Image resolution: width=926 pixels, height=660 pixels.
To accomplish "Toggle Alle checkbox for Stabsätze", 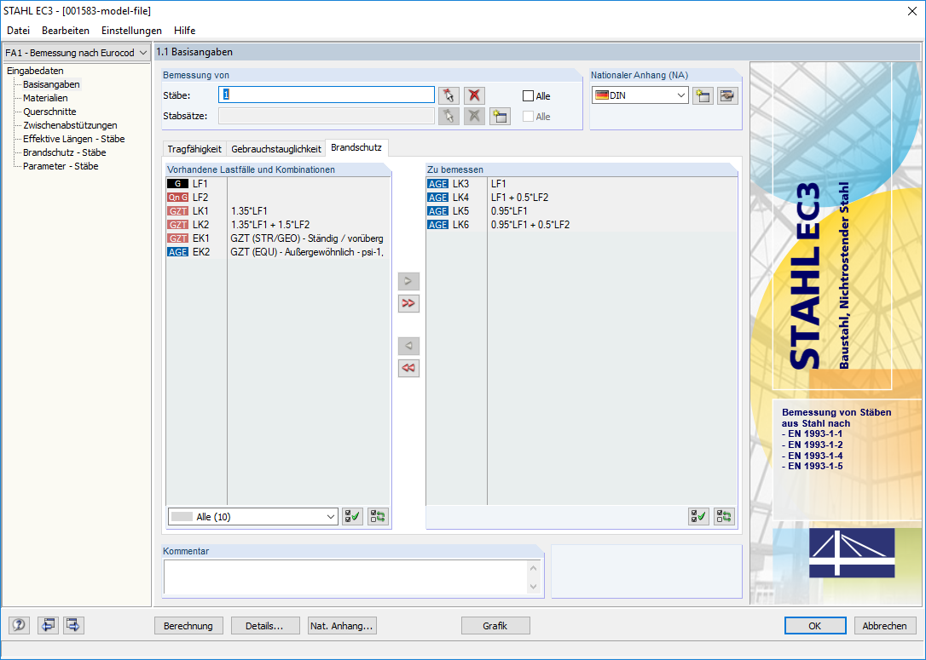I will (529, 117).
